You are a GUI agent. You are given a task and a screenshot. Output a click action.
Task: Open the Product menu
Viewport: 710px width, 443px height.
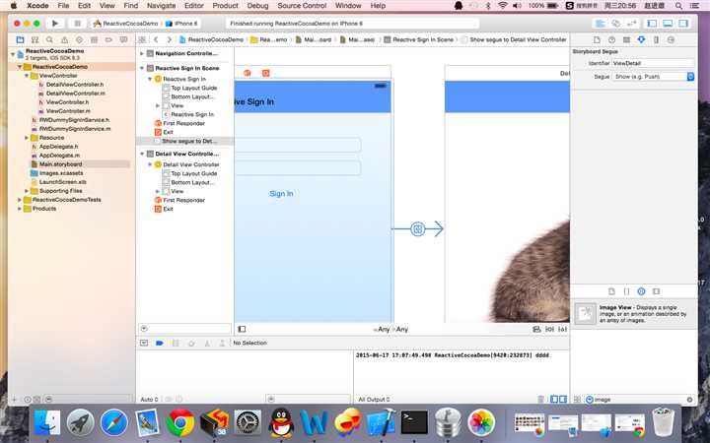[x=225, y=6]
